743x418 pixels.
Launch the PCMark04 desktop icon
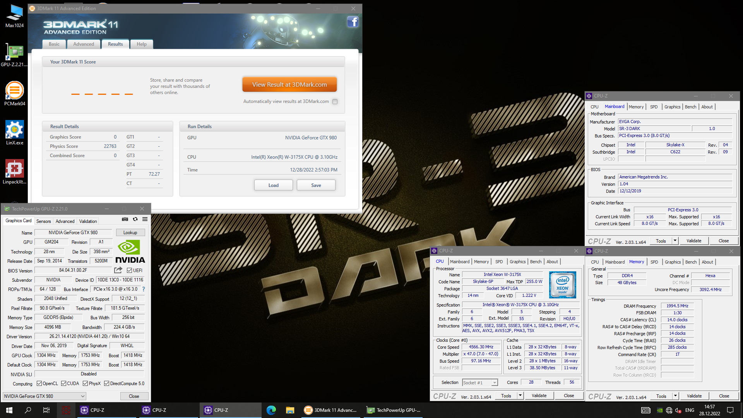pos(14,94)
